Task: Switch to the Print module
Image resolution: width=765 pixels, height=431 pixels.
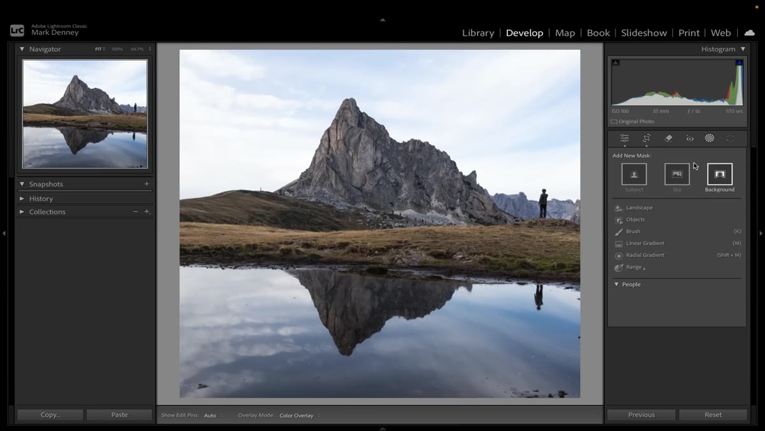Action: tap(688, 33)
